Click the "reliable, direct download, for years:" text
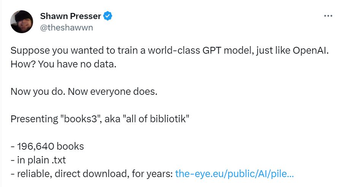 pos(95,174)
